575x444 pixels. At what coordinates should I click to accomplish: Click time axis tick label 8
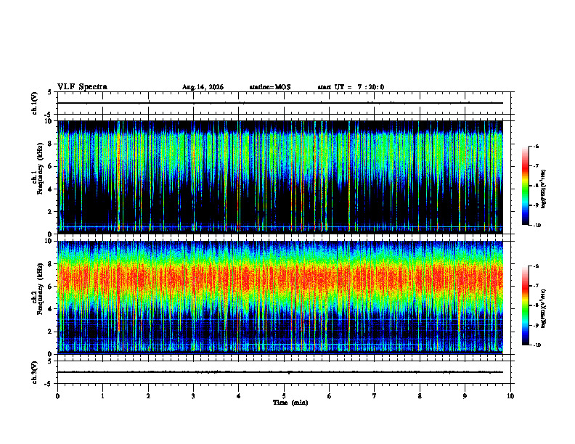tap(420, 396)
